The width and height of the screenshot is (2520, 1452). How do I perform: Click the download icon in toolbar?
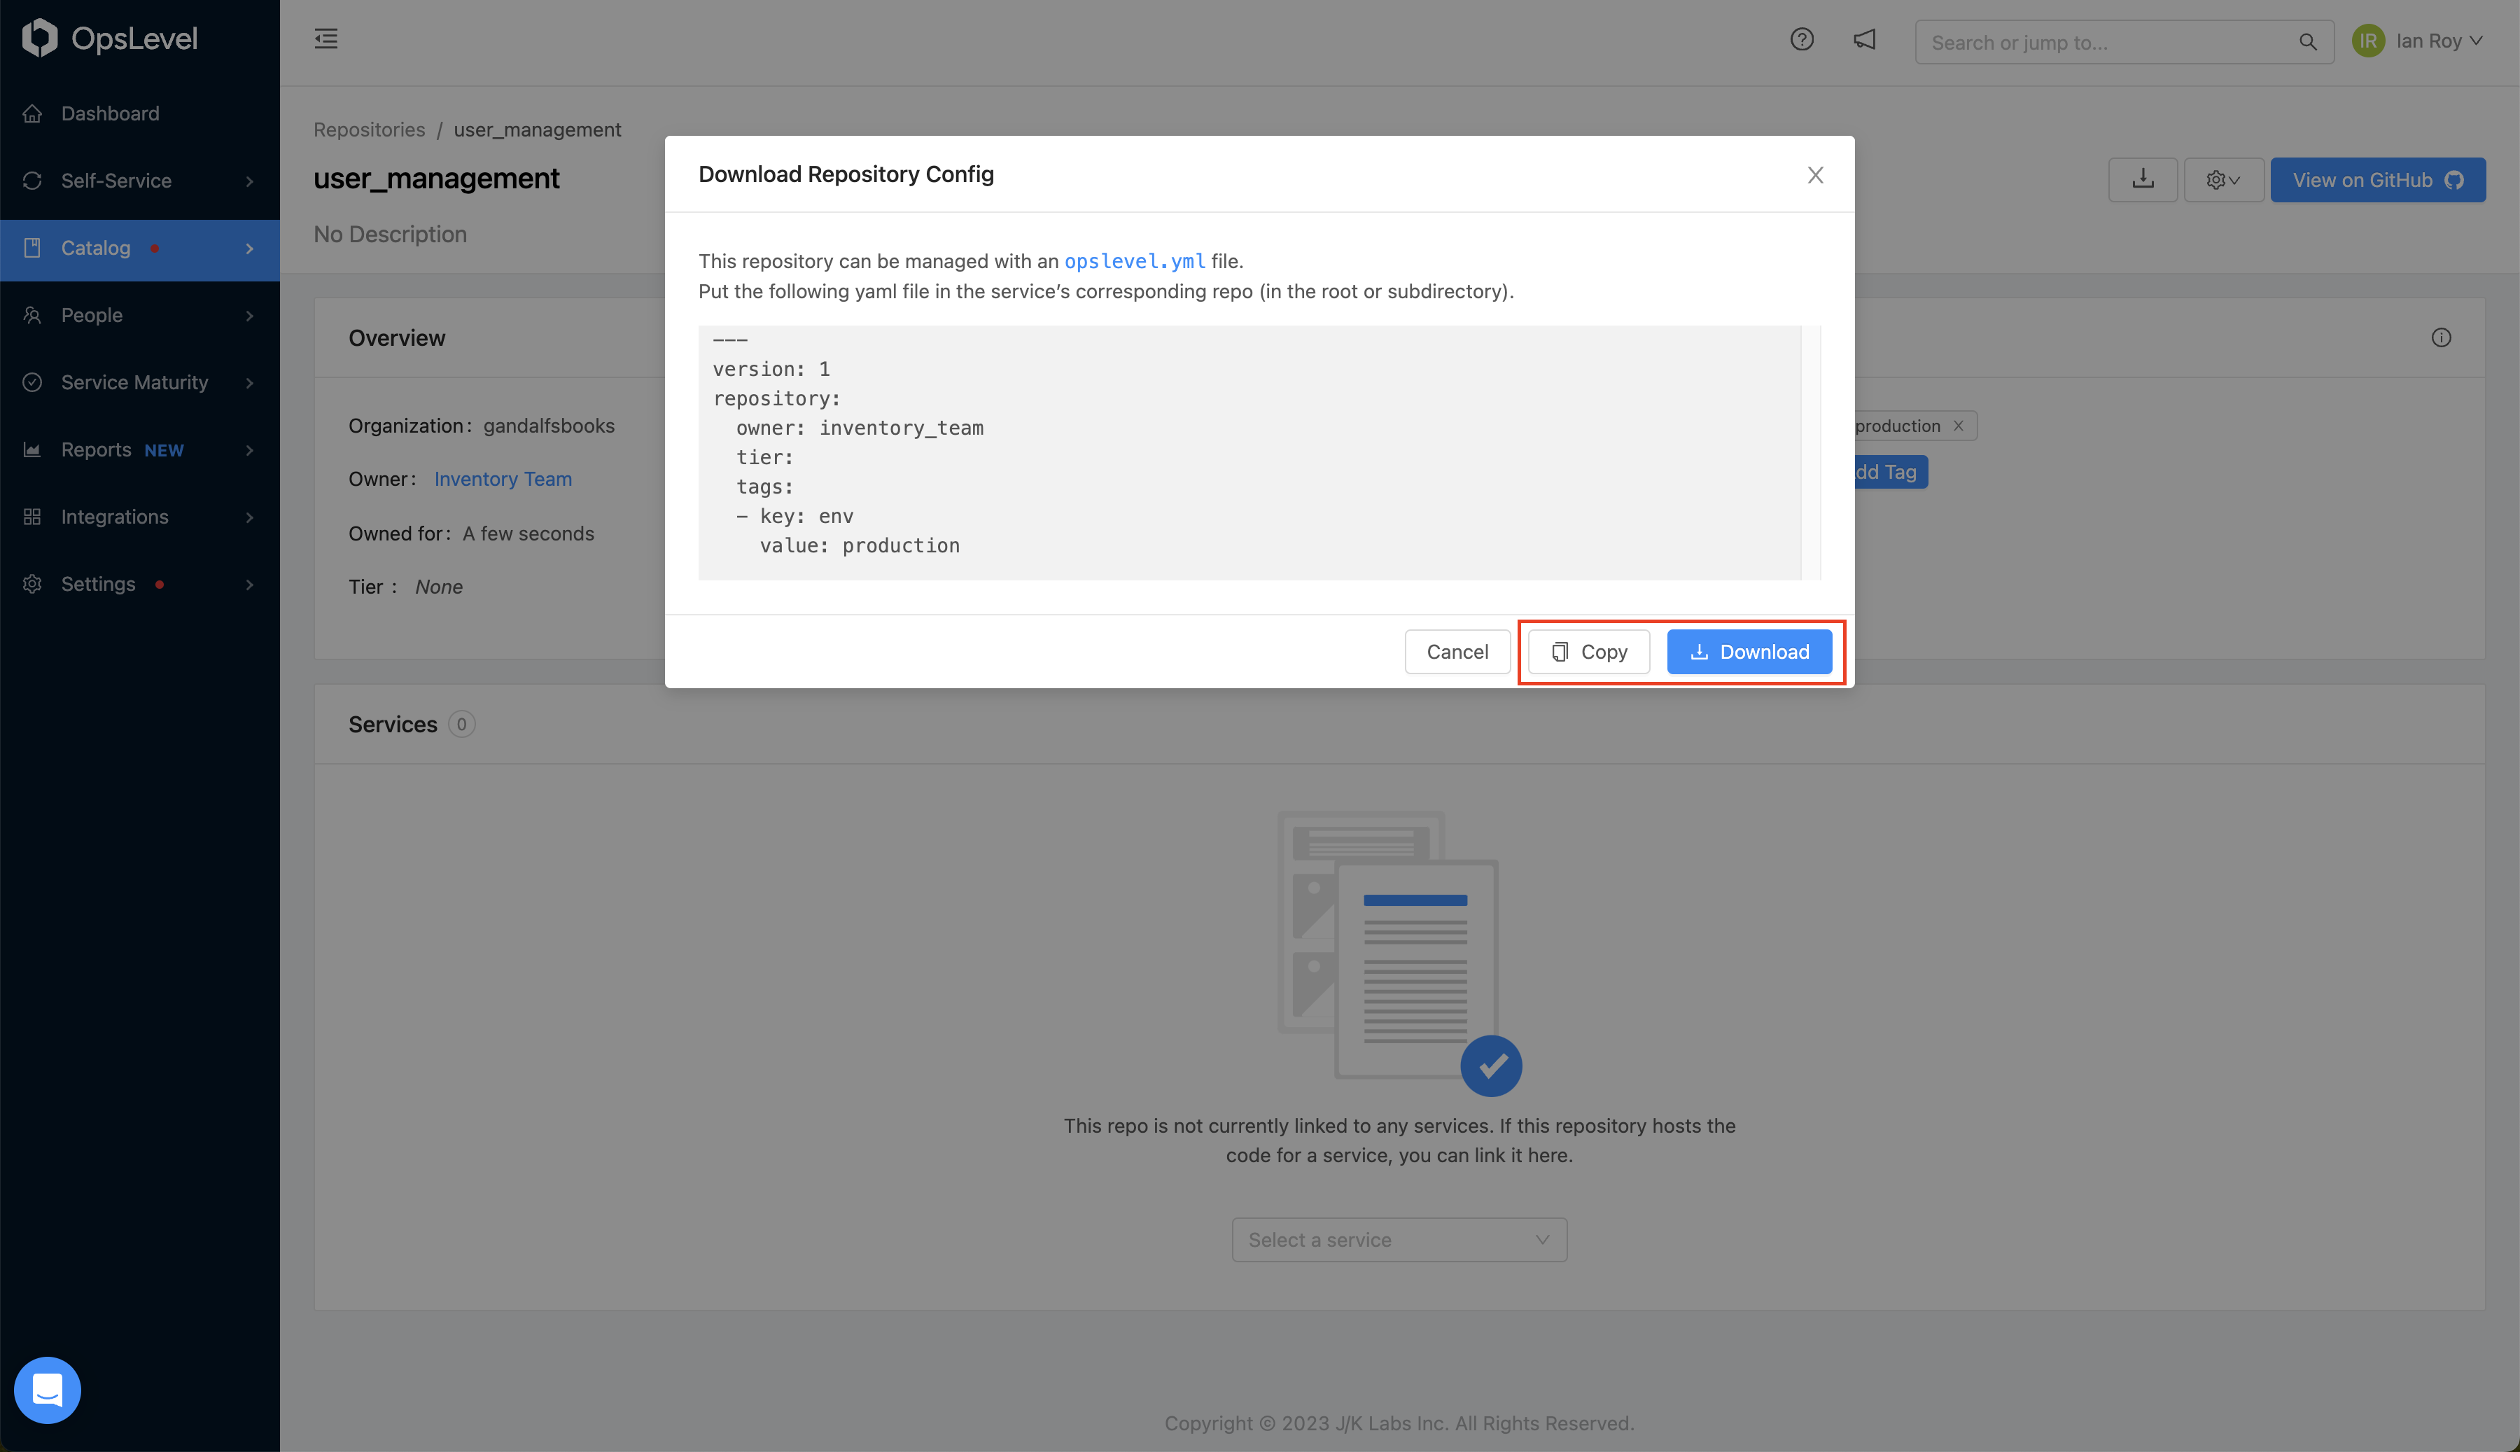tap(2141, 179)
